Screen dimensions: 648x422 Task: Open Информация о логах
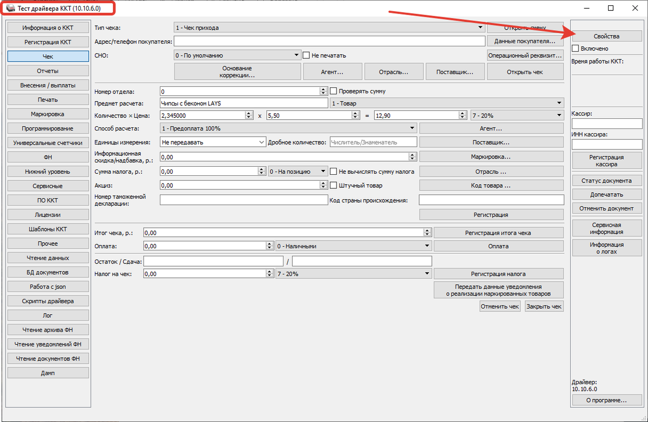(606, 247)
